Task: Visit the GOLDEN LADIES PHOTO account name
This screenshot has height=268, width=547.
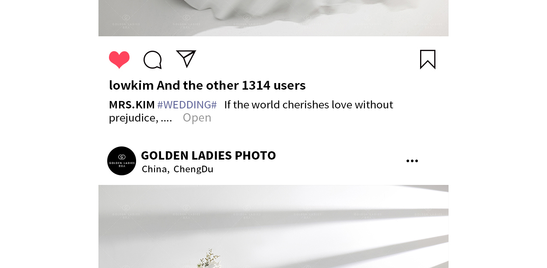Action: (208, 155)
